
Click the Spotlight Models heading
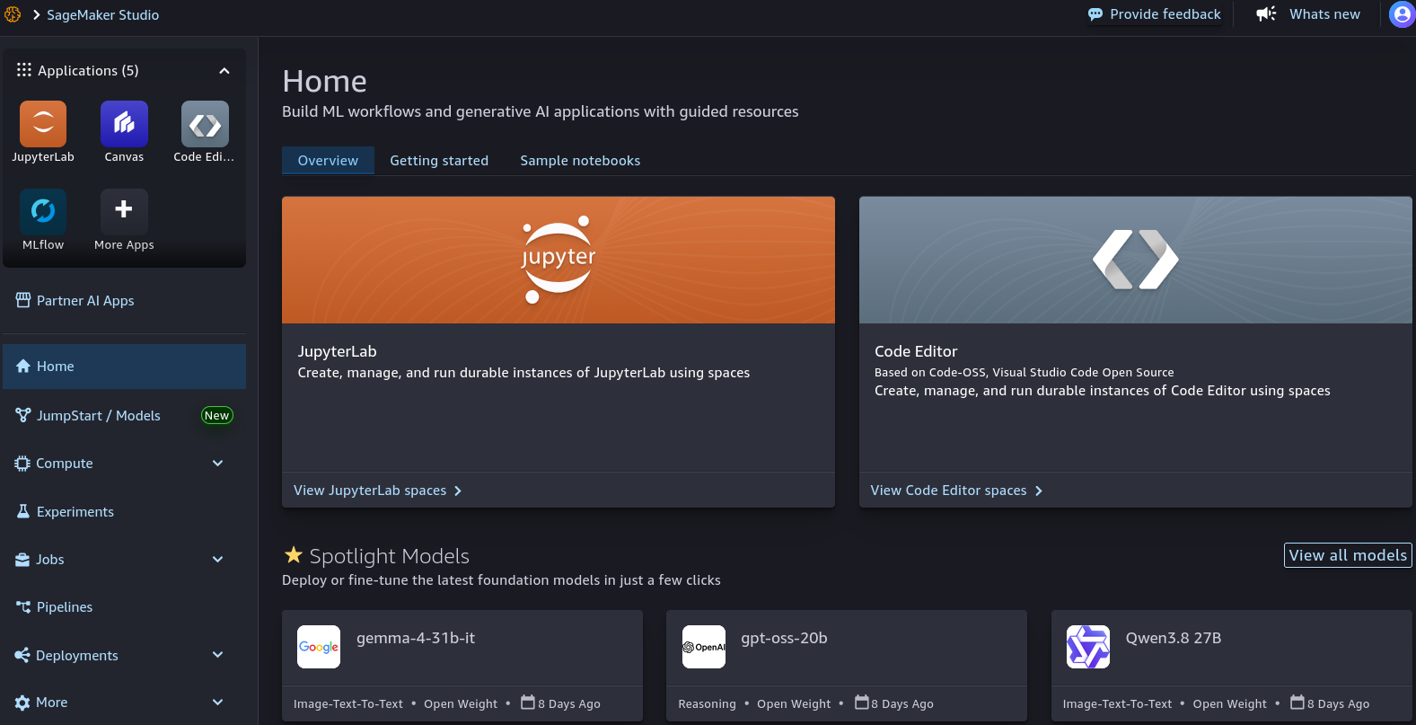390,556
